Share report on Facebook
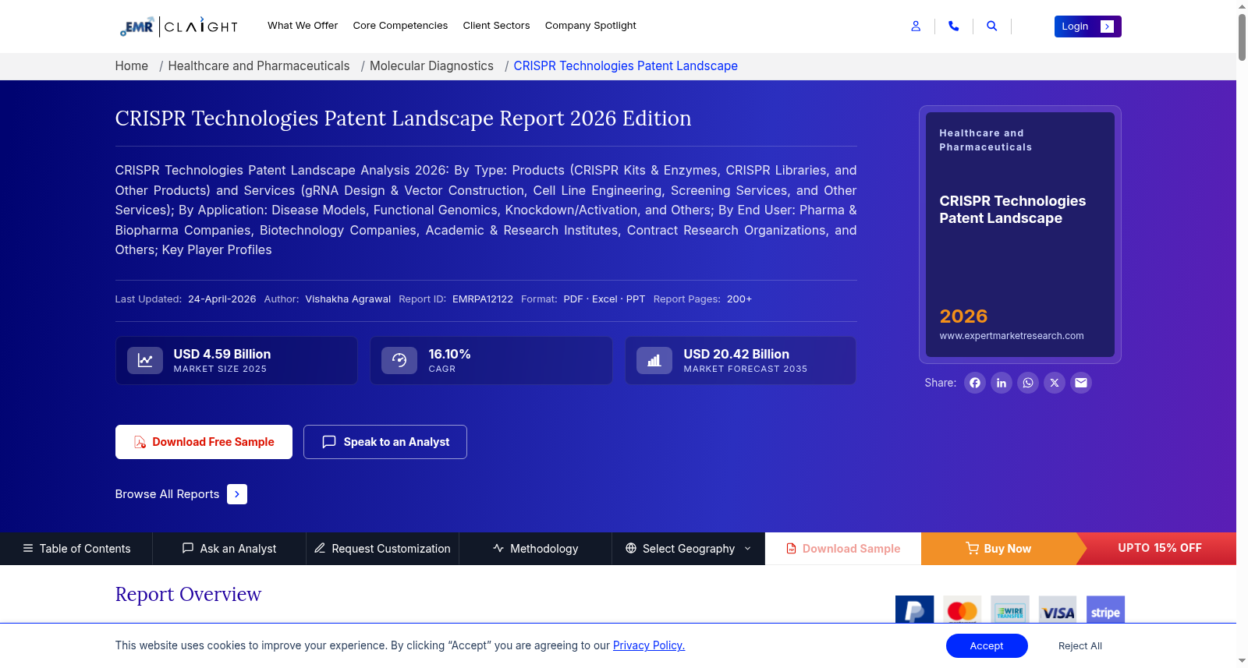The image size is (1248, 668). tap(975, 383)
